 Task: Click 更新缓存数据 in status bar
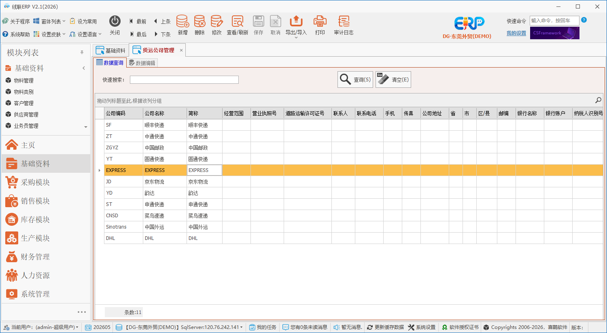click(385, 327)
